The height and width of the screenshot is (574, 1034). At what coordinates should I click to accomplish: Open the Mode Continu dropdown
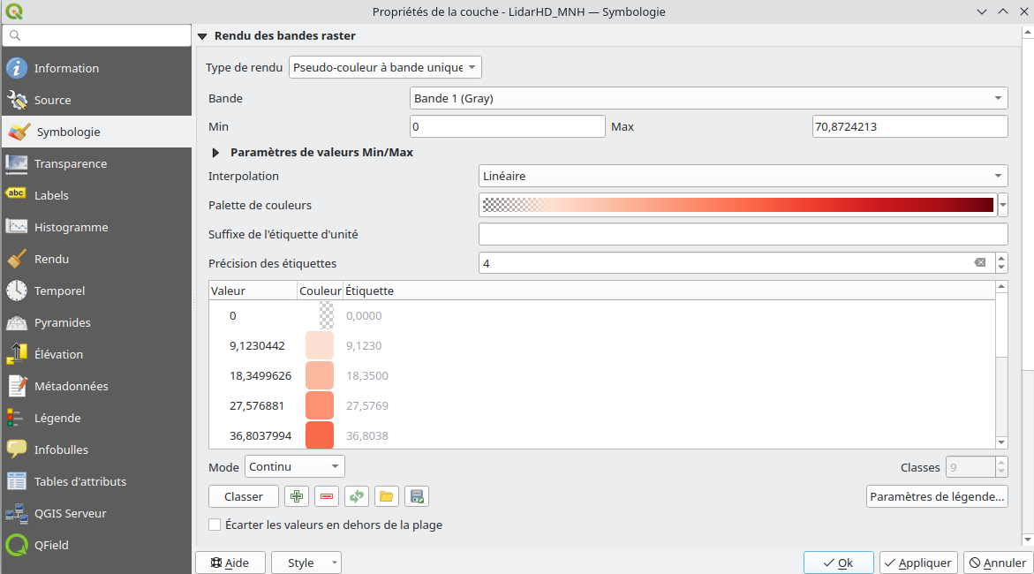coord(294,466)
